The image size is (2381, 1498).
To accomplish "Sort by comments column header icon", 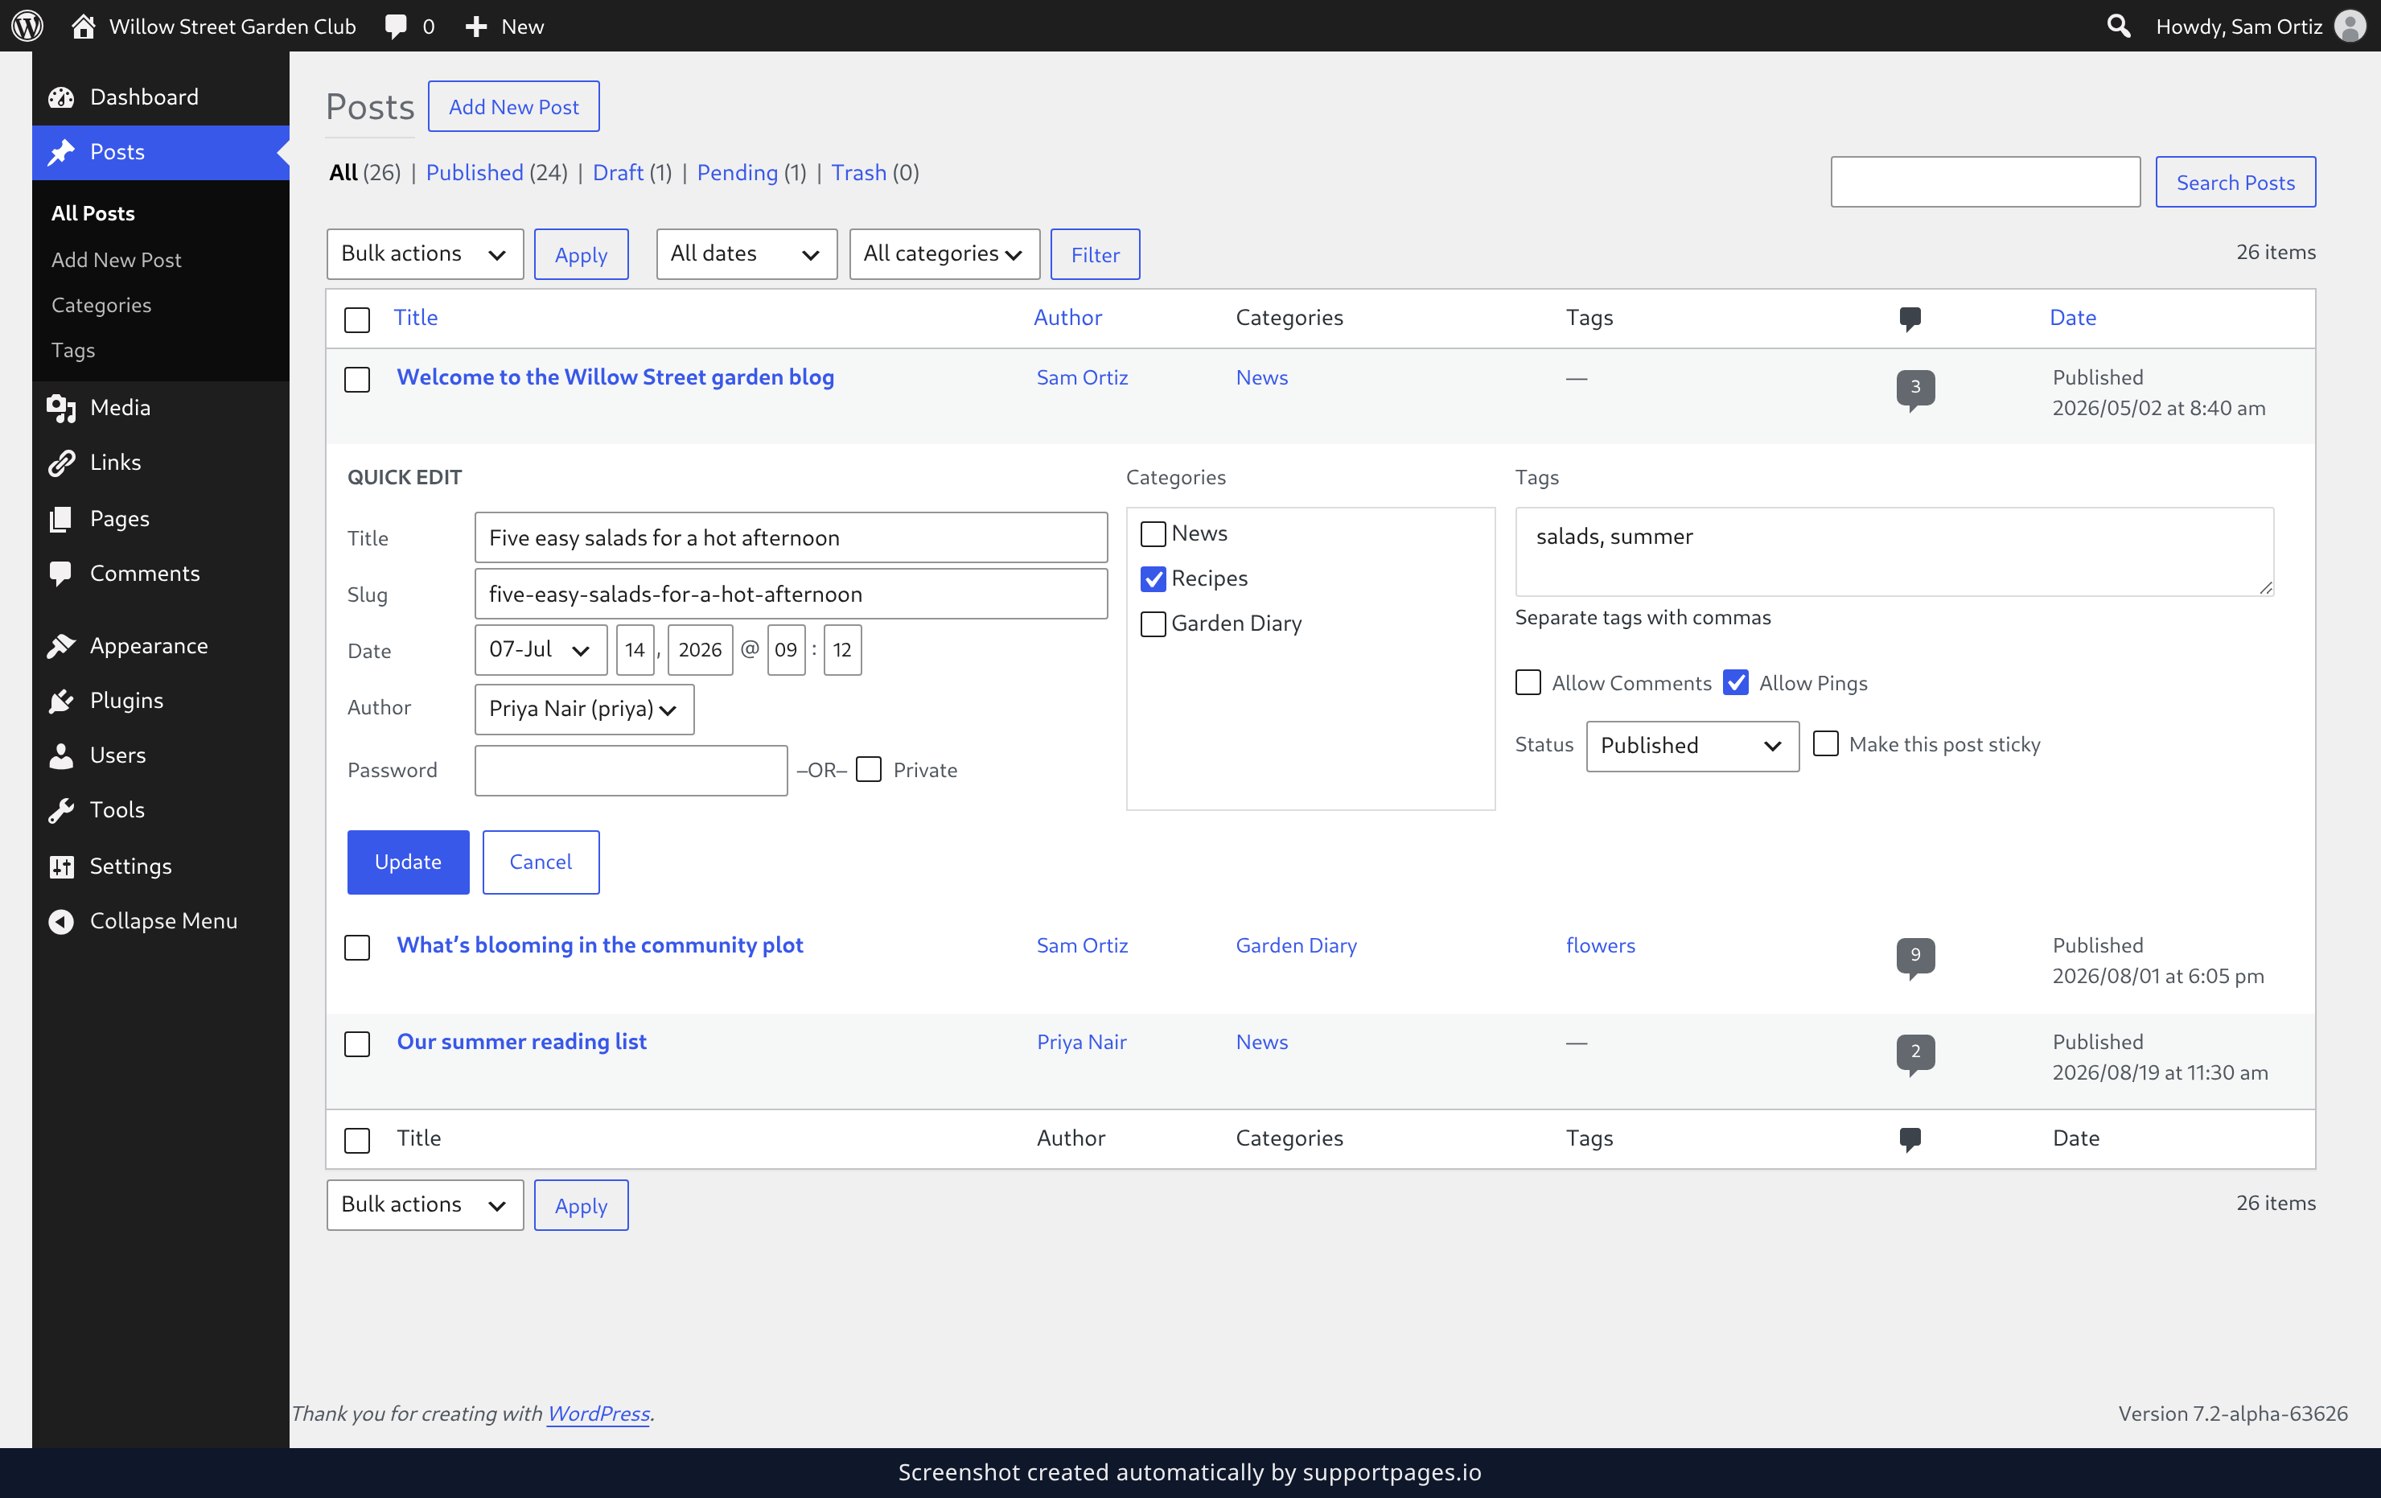I will point(1910,319).
